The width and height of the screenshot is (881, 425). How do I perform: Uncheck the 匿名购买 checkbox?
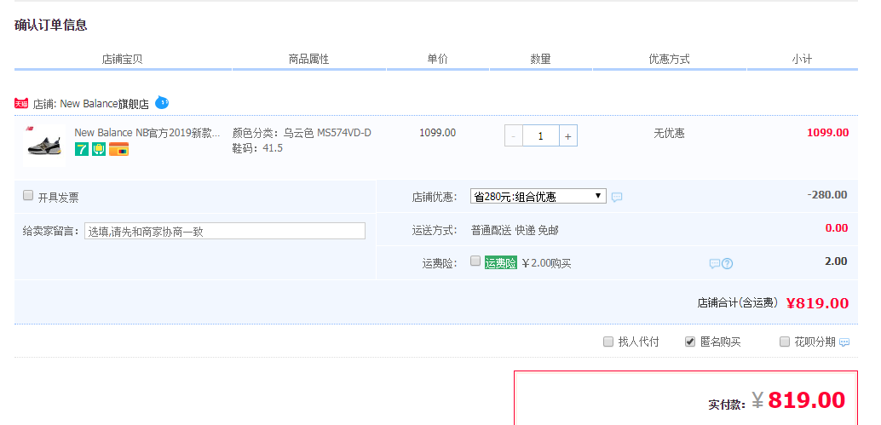(x=690, y=342)
